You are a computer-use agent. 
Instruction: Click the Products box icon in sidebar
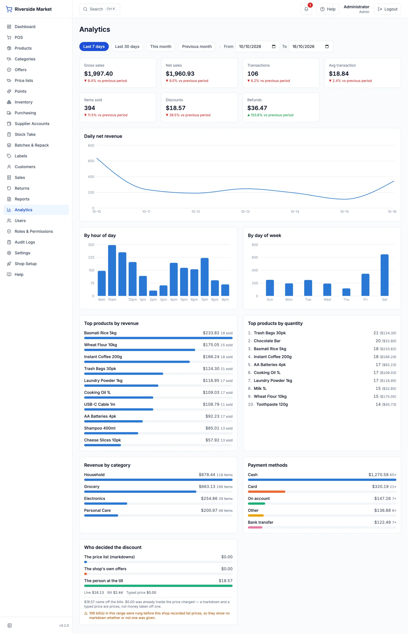[x=9, y=48]
